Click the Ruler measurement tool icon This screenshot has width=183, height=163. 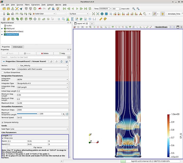coord(101,19)
